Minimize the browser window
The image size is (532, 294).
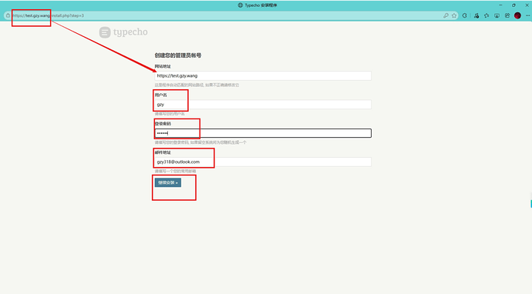click(500, 5)
